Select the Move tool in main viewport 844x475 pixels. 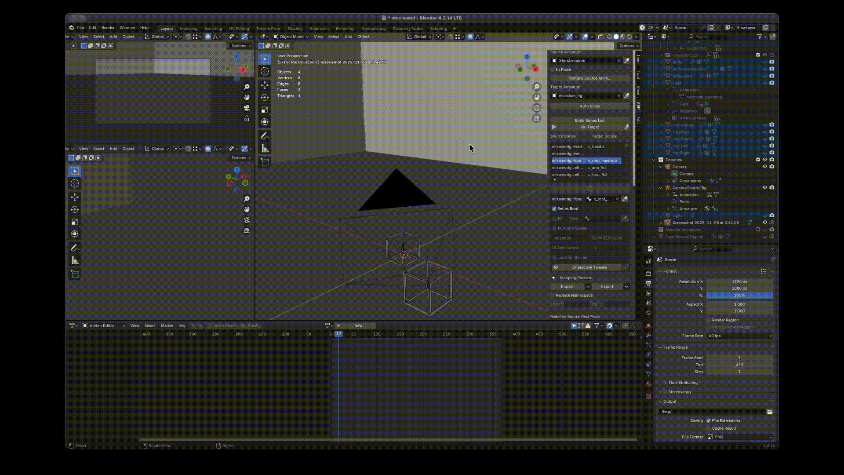[x=265, y=85]
